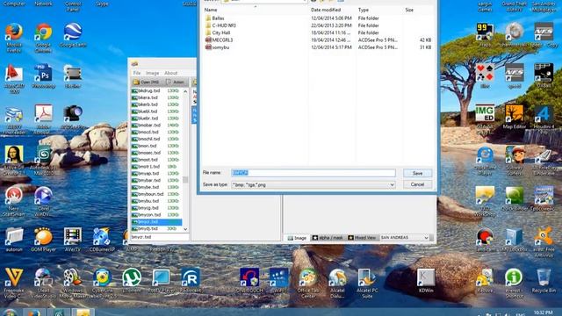Click the txd list scroll-up arrow

185,91
